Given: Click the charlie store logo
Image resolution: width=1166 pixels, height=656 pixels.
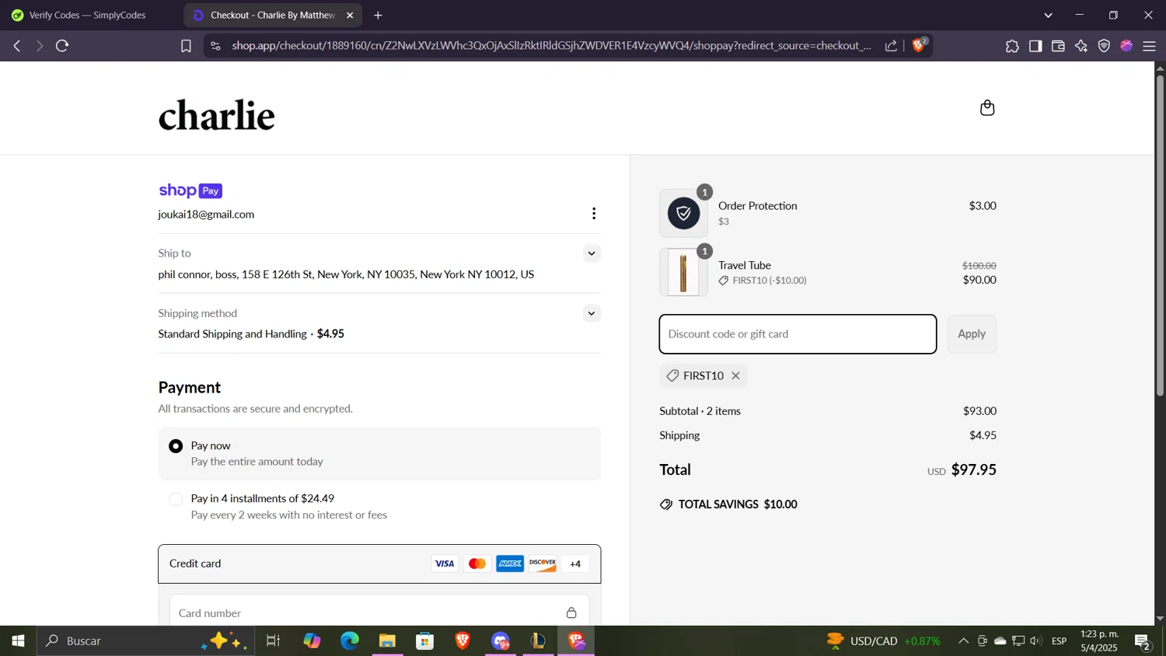Looking at the screenshot, I should click(x=217, y=115).
